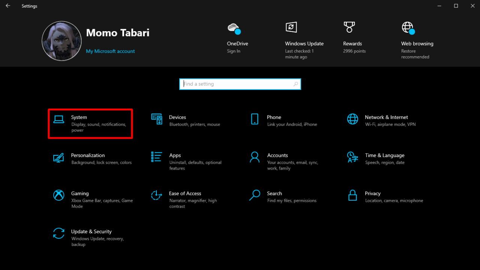The image size is (480, 270).
Task: Click 'Uninstall, defaults, optional features' description
Action: coord(195,165)
